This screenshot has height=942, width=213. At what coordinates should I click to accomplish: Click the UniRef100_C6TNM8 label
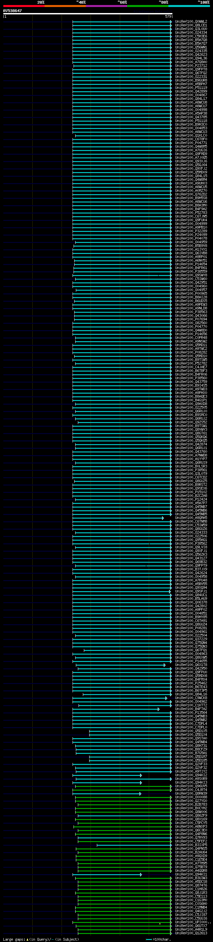[191, 522]
